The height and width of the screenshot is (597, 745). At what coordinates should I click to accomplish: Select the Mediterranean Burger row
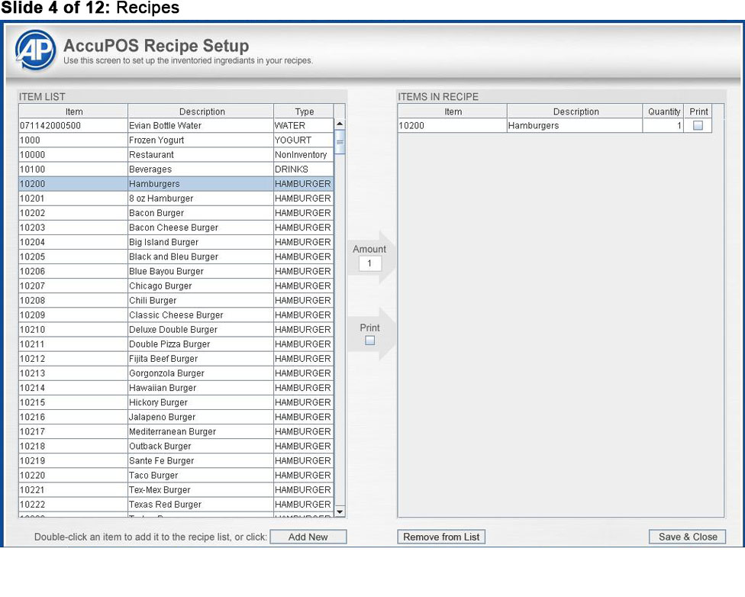(x=176, y=431)
